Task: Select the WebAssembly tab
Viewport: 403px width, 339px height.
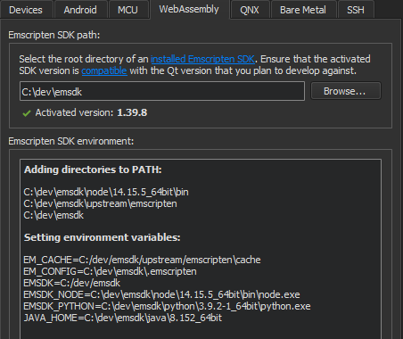Action: 189,9
